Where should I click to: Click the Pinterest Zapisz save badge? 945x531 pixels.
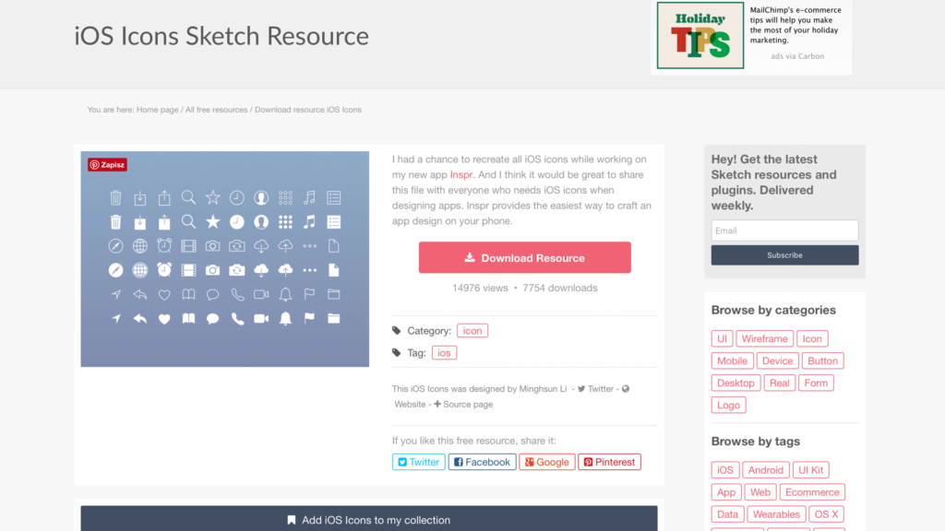point(107,164)
